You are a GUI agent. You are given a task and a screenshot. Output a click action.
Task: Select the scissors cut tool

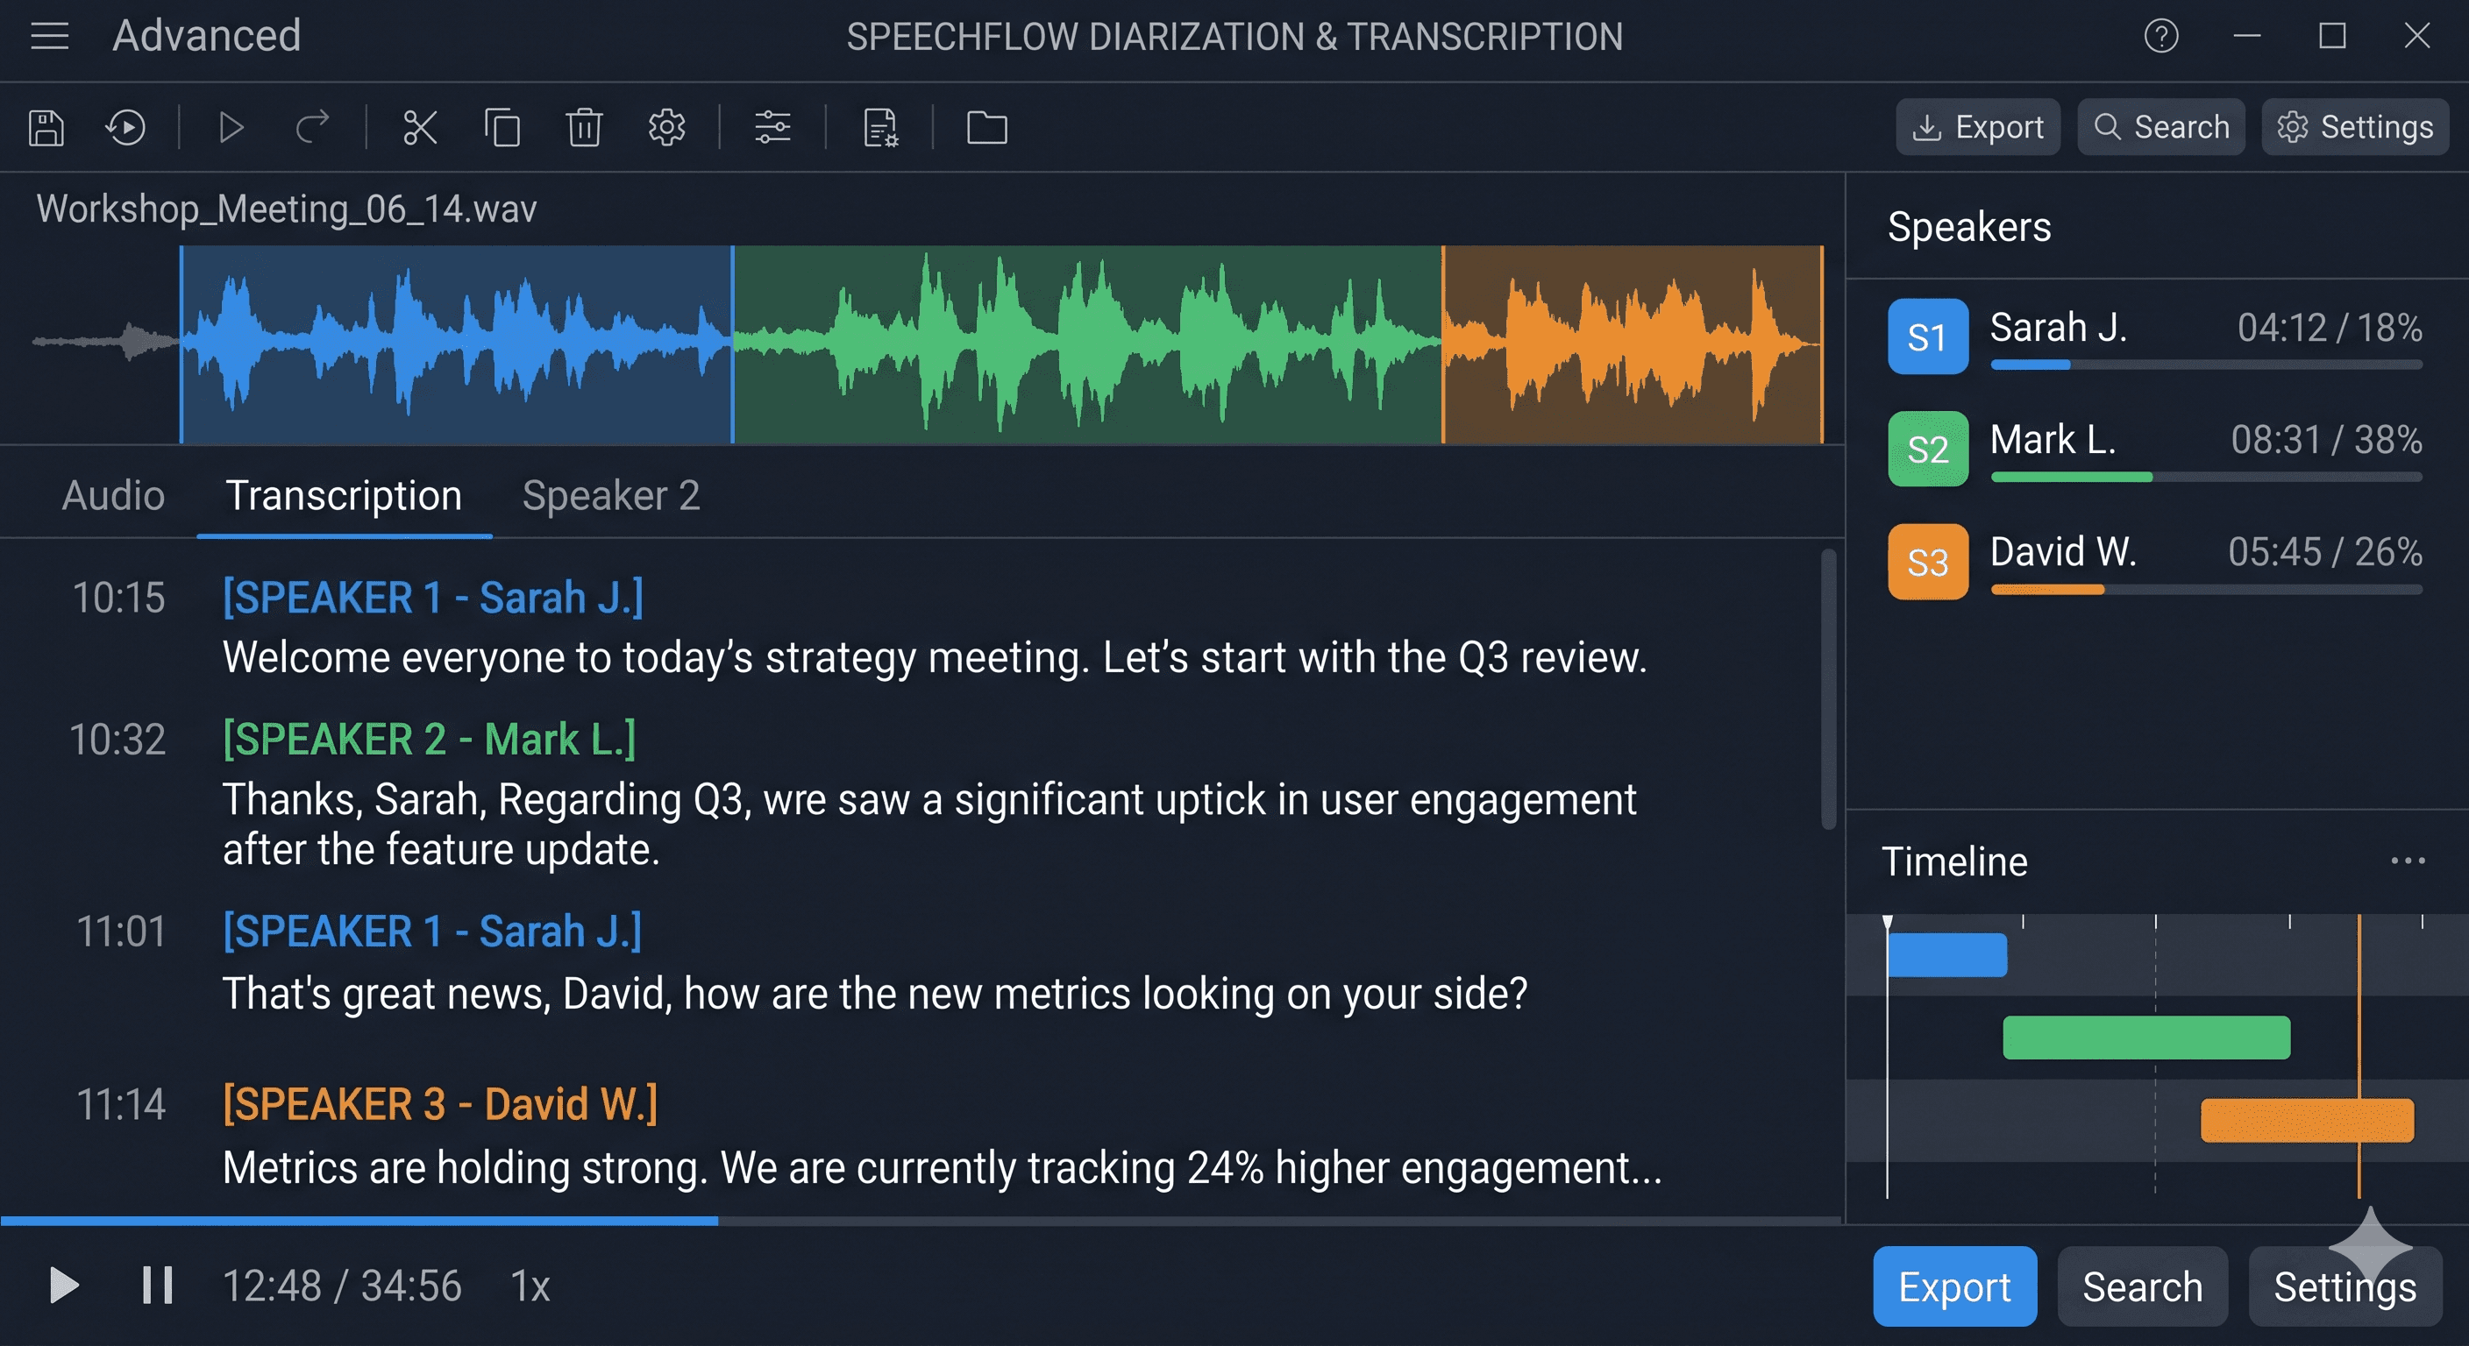point(420,127)
